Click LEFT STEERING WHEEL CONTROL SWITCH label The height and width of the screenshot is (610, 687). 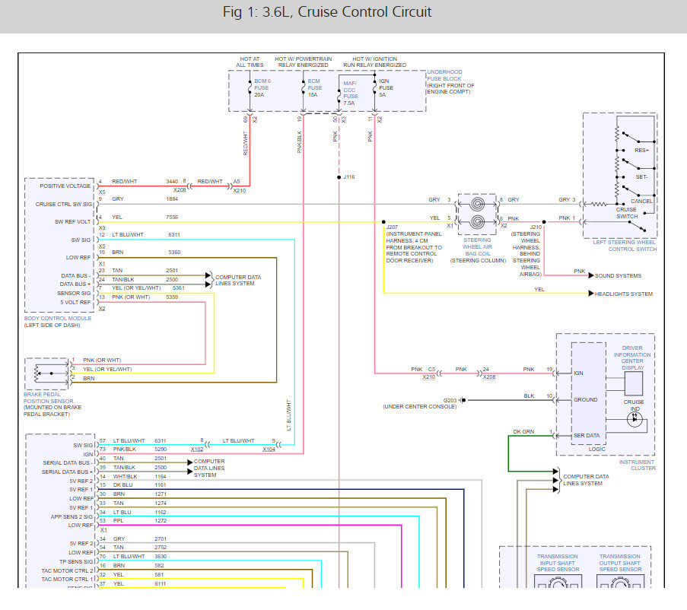pos(625,246)
